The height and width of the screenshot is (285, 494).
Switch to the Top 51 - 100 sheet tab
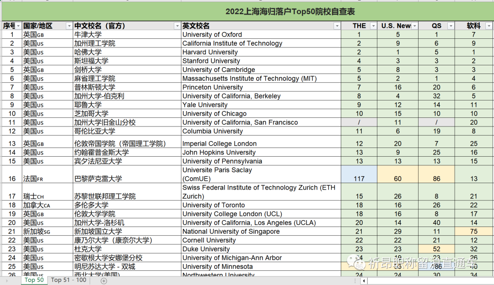pyautogui.click(x=69, y=280)
